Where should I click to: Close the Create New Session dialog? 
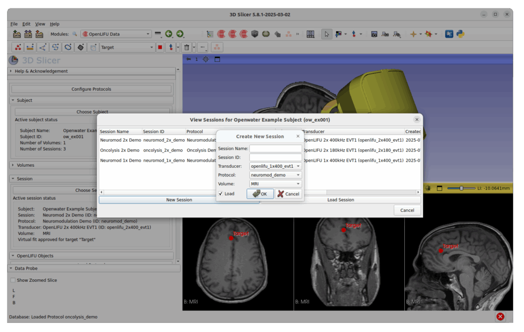coord(298,136)
